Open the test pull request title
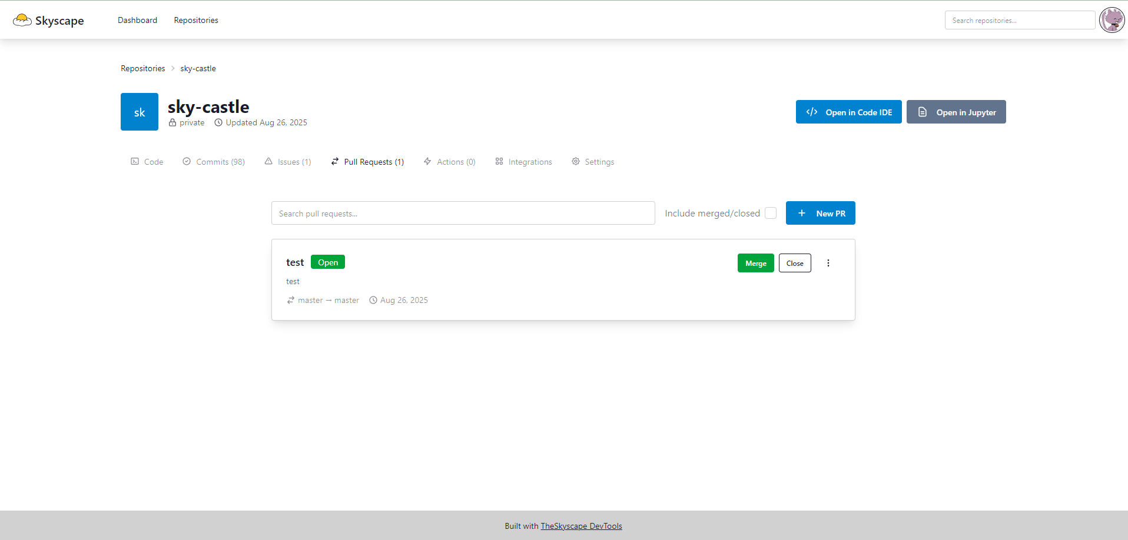This screenshot has width=1128, height=540. 295,262
